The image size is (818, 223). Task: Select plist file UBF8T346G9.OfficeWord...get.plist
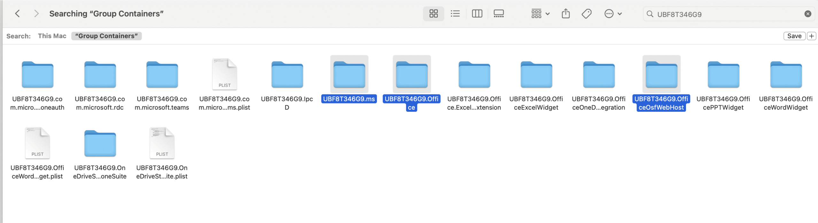pos(37,143)
